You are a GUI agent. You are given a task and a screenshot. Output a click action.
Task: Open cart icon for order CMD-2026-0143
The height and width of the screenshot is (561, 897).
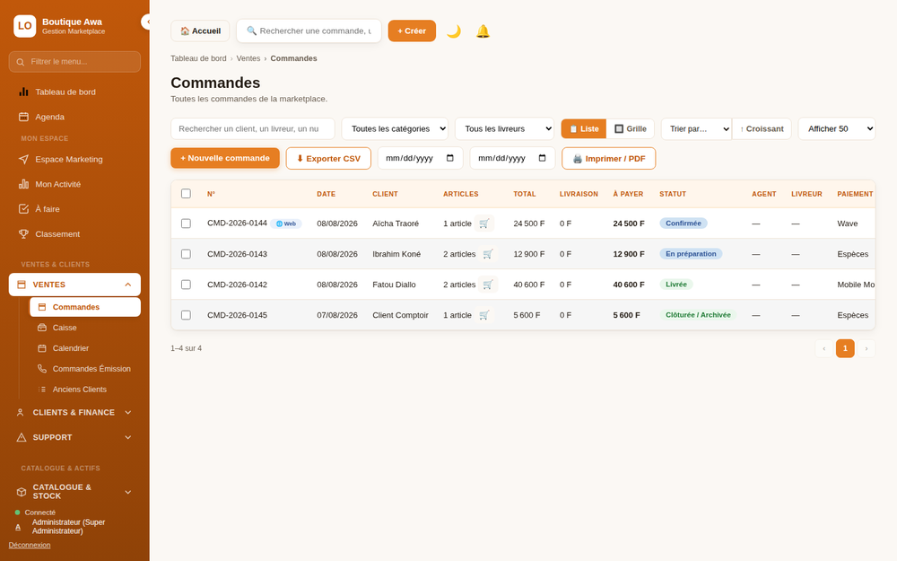click(488, 254)
